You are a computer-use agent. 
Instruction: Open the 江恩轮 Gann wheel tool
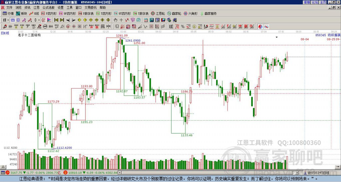(159, 14)
